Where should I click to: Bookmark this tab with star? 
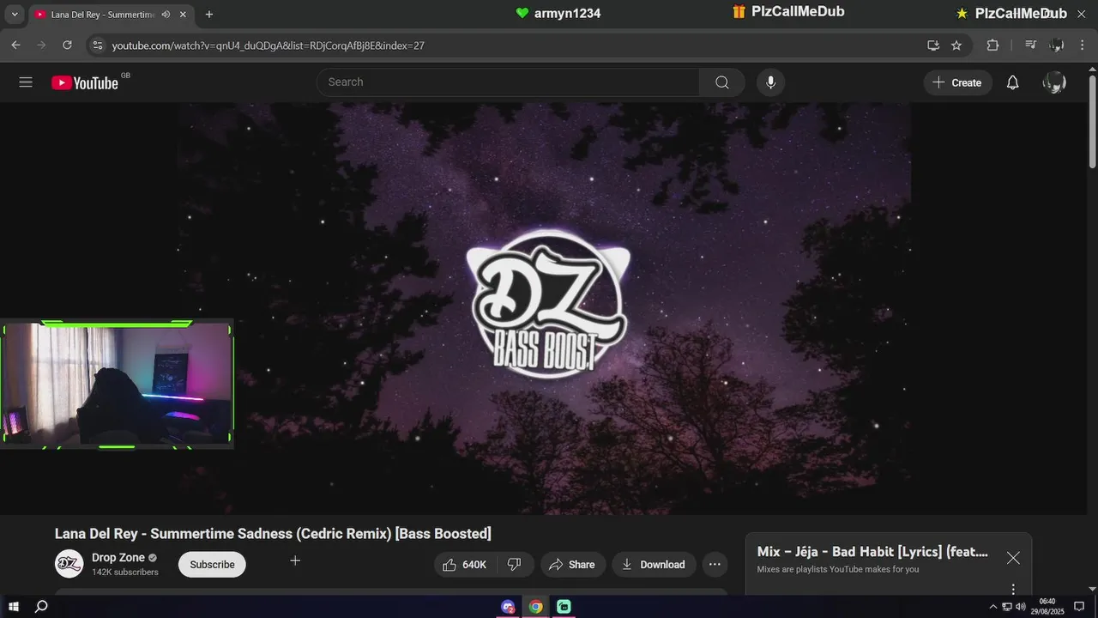point(956,45)
